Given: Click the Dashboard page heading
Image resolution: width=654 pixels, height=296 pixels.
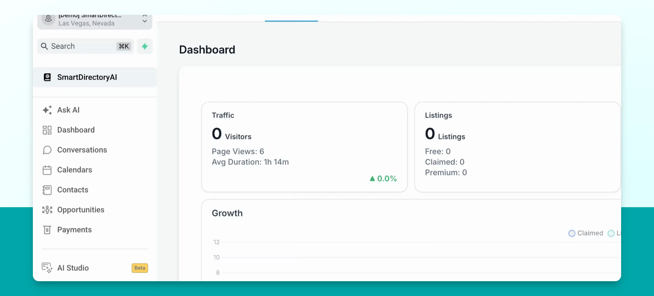Looking at the screenshot, I should click(207, 50).
